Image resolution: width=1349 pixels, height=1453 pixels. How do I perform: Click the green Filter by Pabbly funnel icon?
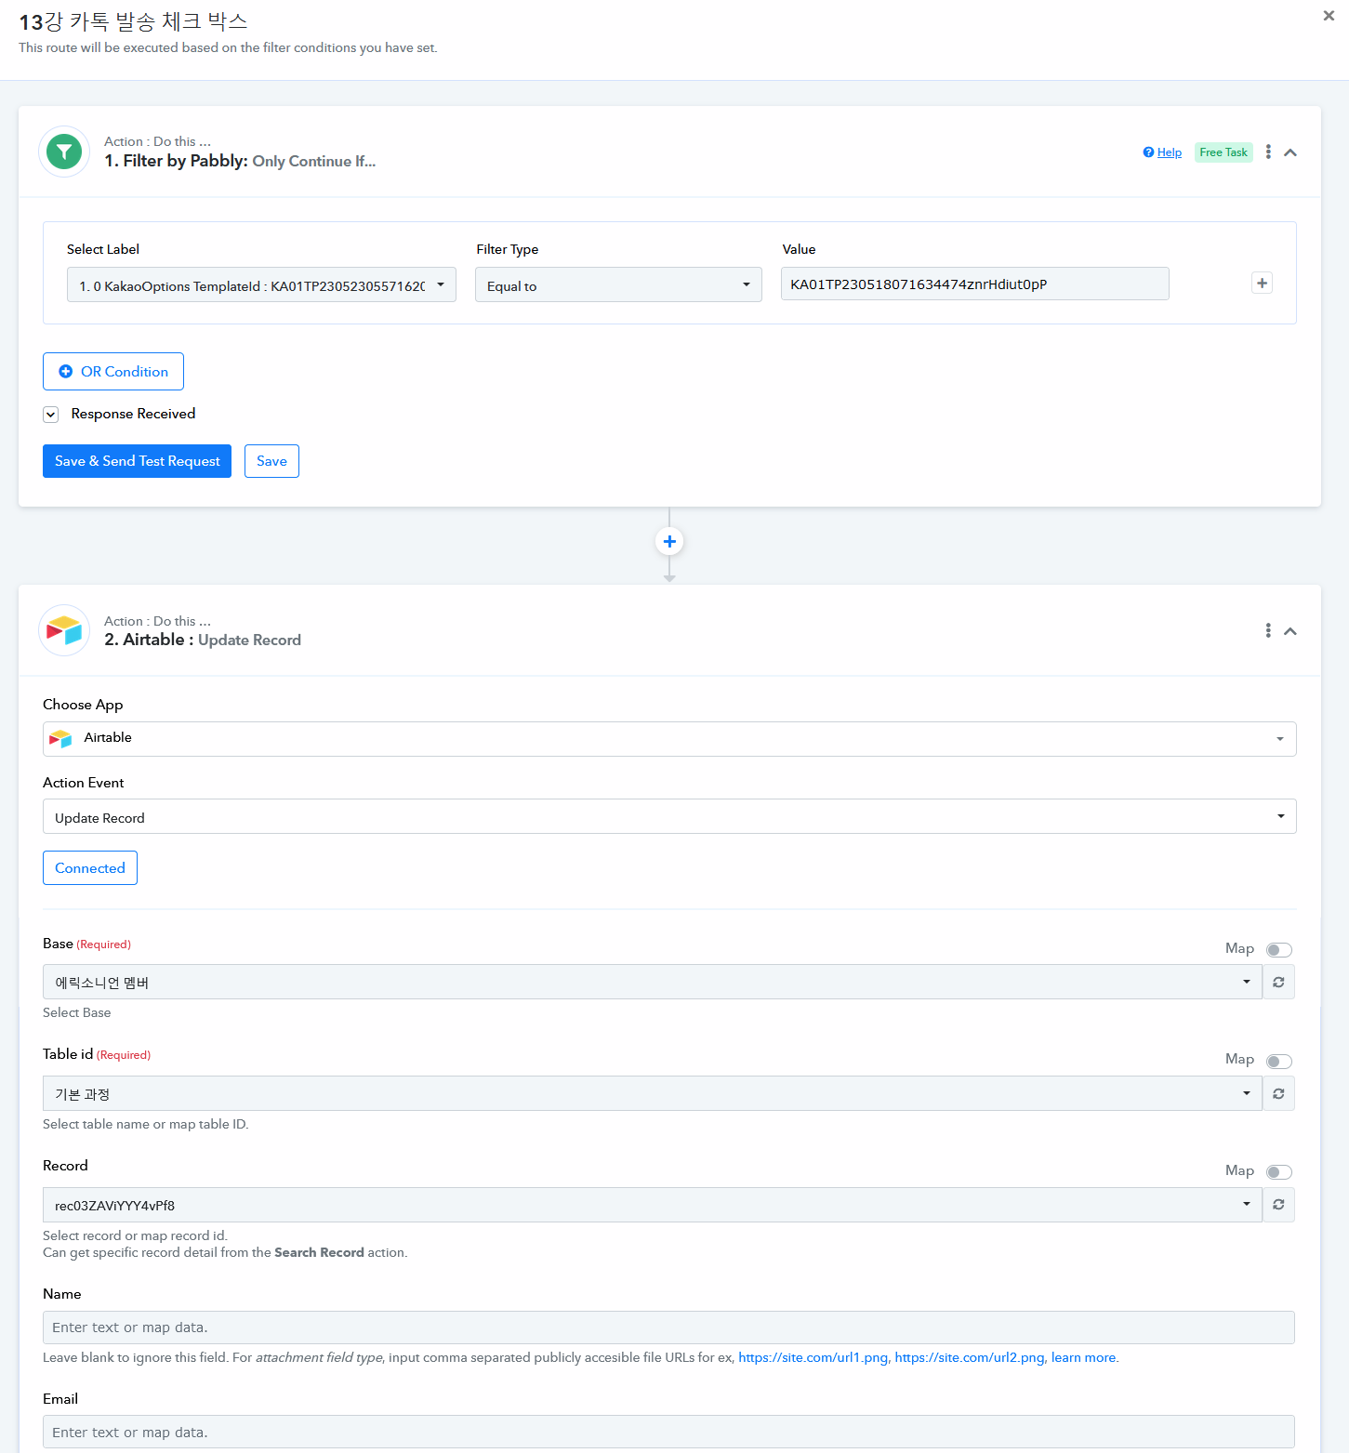coord(64,152)
